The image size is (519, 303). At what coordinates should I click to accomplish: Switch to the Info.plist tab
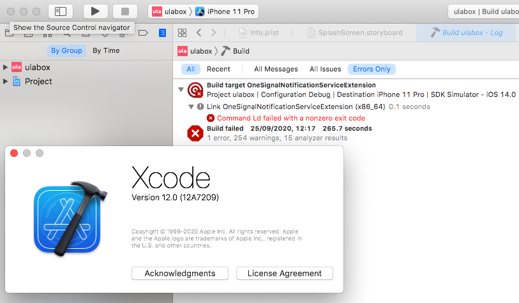[x=259, y=33]
